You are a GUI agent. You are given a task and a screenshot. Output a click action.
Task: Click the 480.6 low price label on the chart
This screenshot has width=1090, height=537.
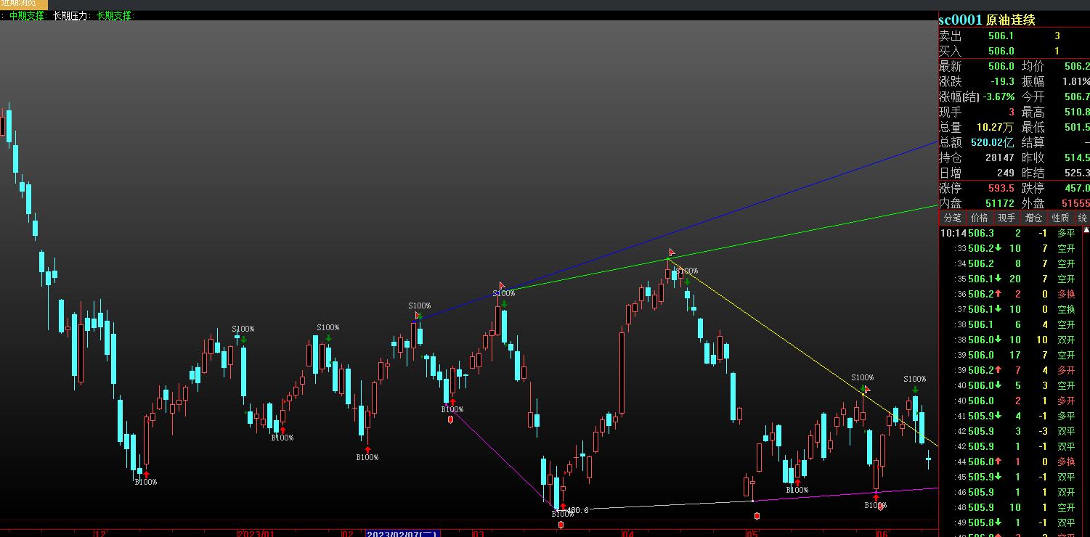(x=578, y=510)
